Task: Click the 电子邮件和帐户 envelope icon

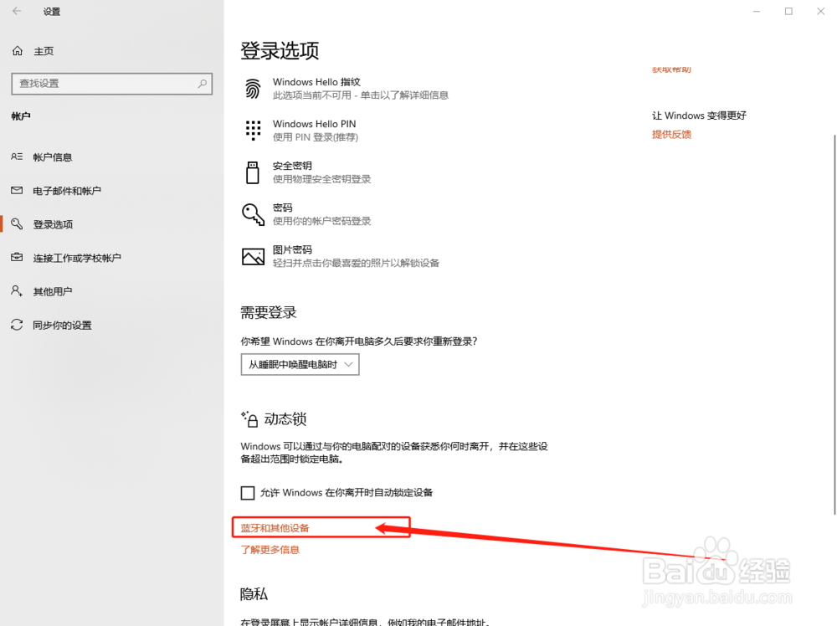Action: click(17, 190)
